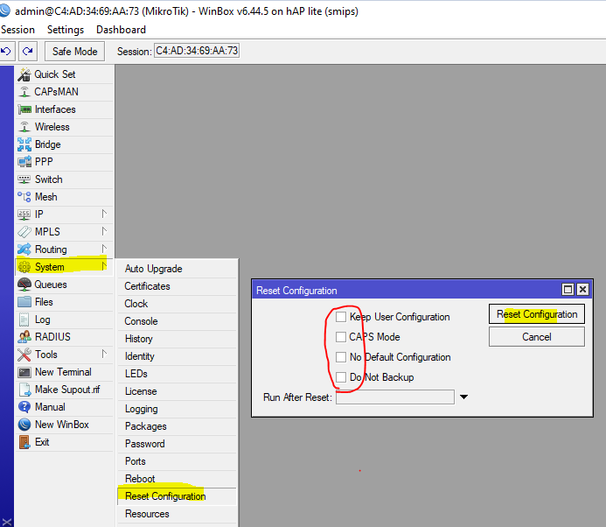Click the sidebar collapse X icon
The image size is (606, 527).
(x=7, y=522)
